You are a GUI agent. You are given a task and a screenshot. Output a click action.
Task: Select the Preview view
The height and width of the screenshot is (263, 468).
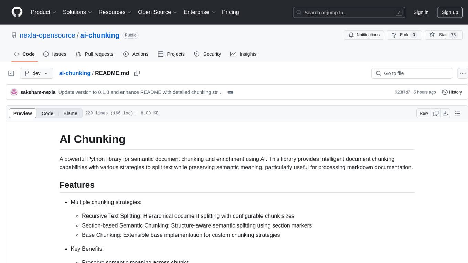pyautogui.click(x=23, y=113)
